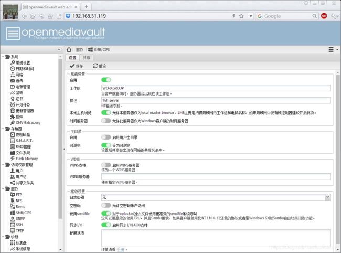Collapse the 访问权限管理 tree folder
The height and width of the screenshot is (253, 341).
click(3, 165)
